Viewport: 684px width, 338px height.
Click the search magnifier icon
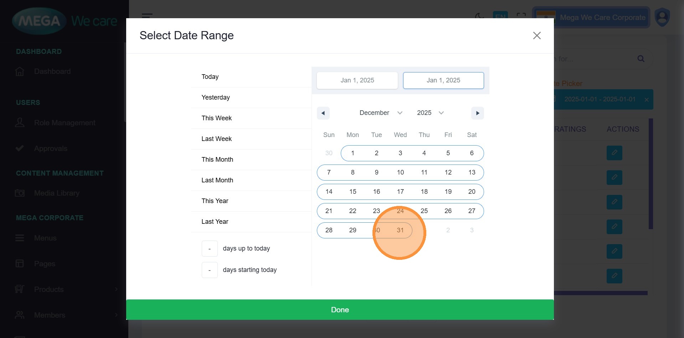tap(641, 59)
